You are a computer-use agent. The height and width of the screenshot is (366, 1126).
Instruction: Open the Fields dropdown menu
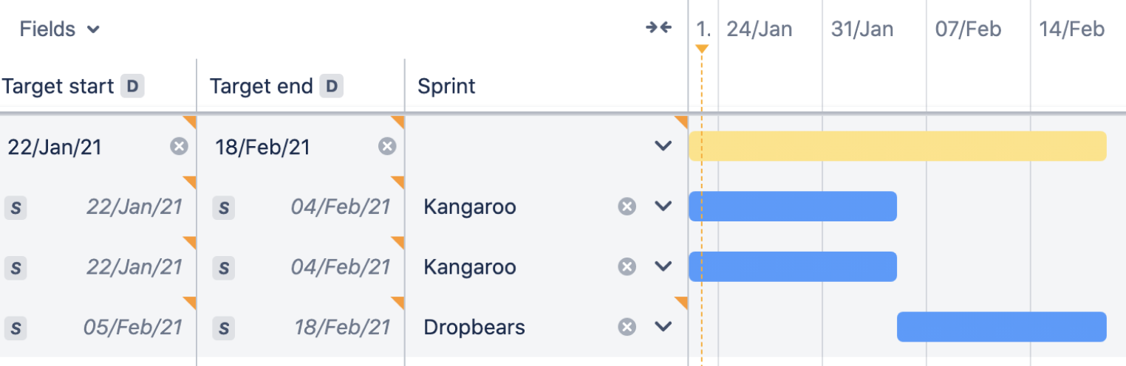[x=59, y=30]
